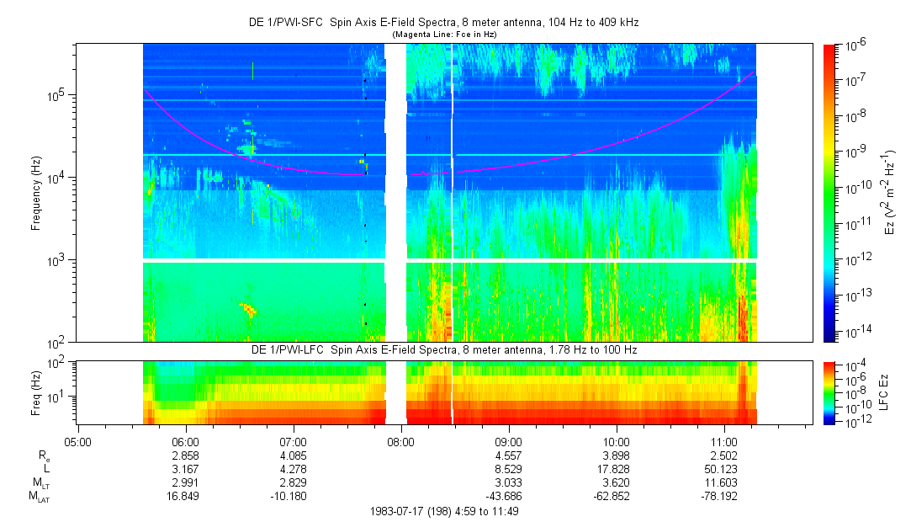Click the Ez color bar unit label
Image resolution: width=911 pixels, height=522 pixels.
(889, 193)
